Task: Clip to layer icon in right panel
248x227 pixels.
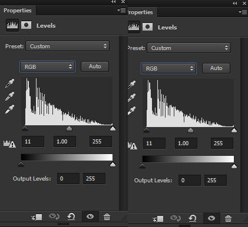Action: tap(158, 219)
